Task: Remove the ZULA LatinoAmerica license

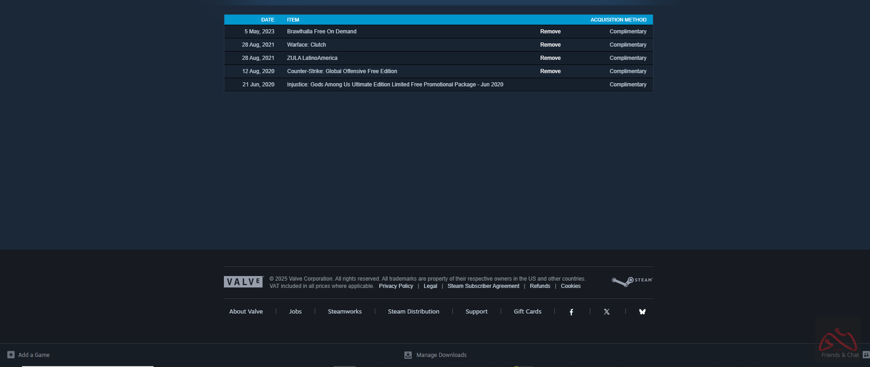Action: point(550,58)
